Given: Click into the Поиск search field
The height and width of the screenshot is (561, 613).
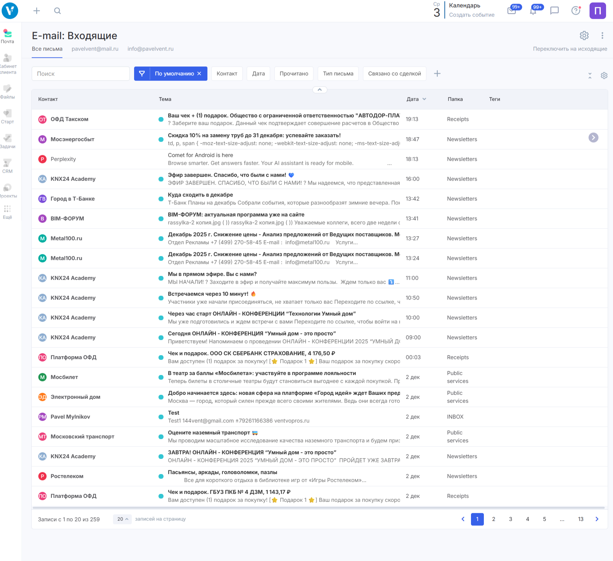Looking at the screenshot, I should (81, 74).
